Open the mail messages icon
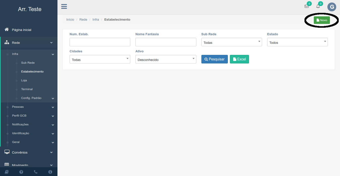Image resolution: width=340 pixels, height=176 pixels. [x=306, y=7]
